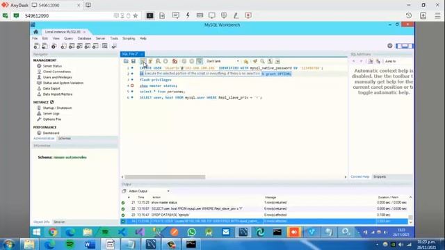This screenshot has height=250, width=445.
Task: Open the Help menu
Action: point(143,38)
